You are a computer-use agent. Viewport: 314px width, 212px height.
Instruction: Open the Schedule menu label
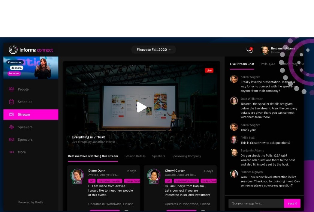click(x=25, y=102)
